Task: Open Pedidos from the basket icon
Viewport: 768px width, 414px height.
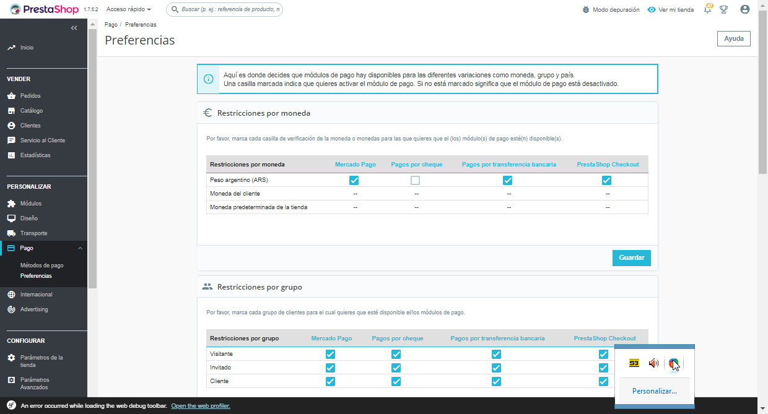Action: pyautogui.click(x=11, y=96)
